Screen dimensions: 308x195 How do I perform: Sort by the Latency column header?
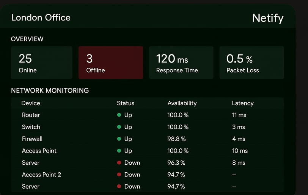pos(243,103)
